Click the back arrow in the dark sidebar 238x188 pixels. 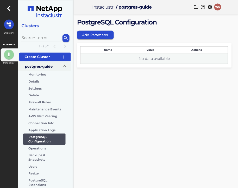[9, 8]
